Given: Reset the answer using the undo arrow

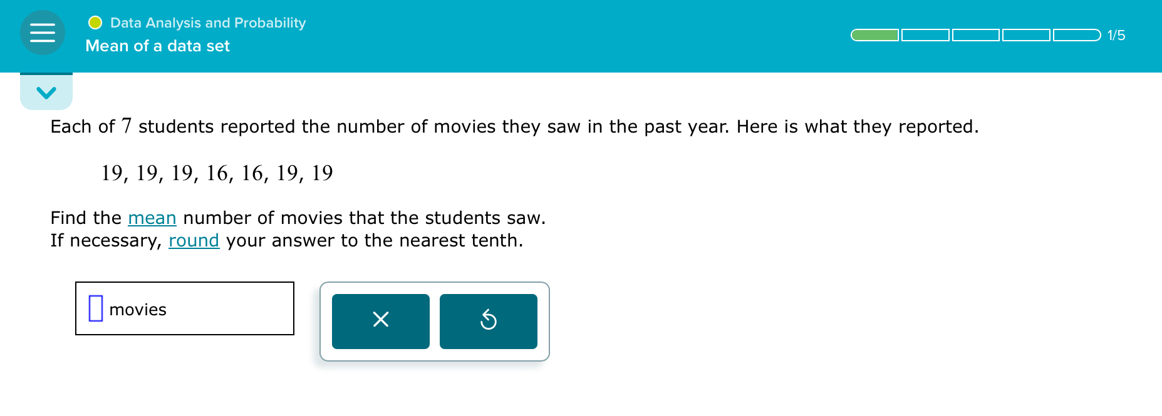Looking at the screenshot, I should pos(489,321).
